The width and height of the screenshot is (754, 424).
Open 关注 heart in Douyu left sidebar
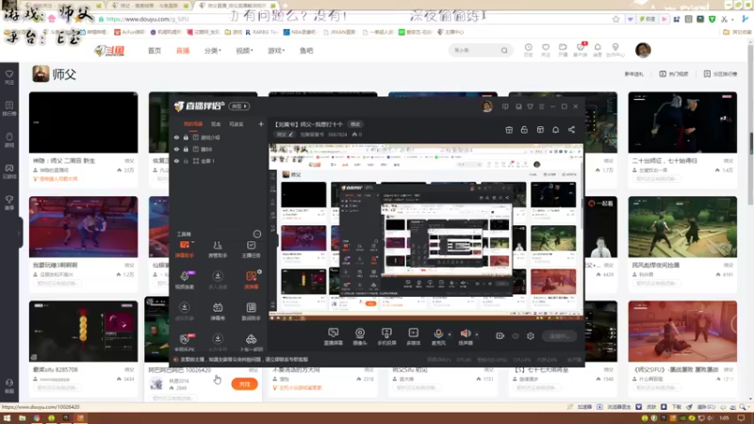(9, 77)
